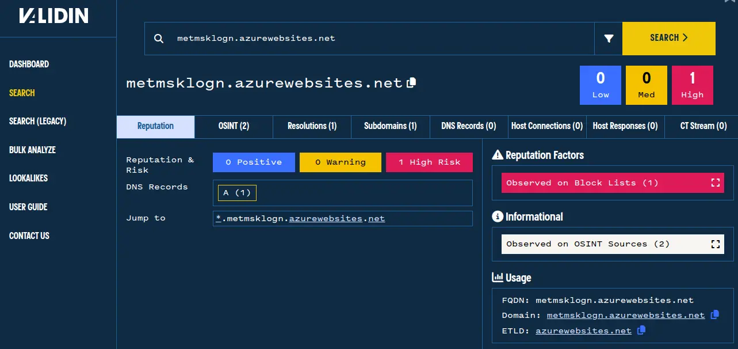This screenshot has height=349, width=738.
Task: Click the Reputation & Risk label
Action: pyautogui.click(x=160, y=165)
